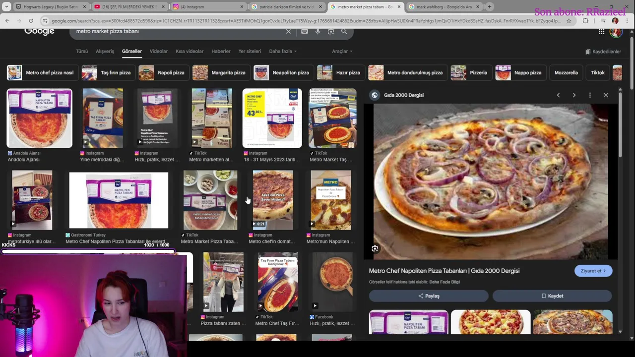Close the Hogwarts Legacy tab
This screenshot has width=635, height=357.
coord(84,7)
